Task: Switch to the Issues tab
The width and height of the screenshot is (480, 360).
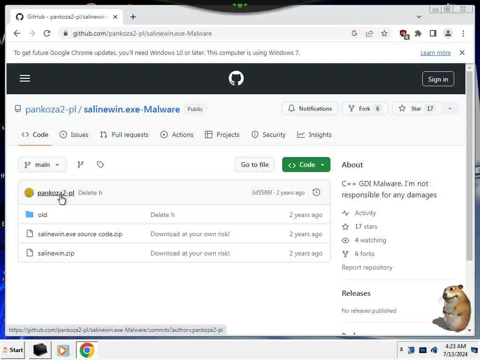Action: 74,135
